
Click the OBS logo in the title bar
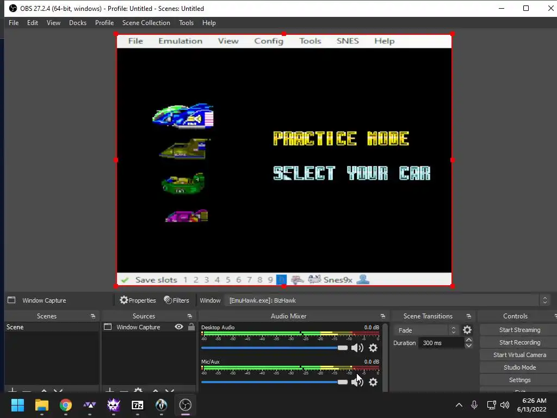coord(13,8)
